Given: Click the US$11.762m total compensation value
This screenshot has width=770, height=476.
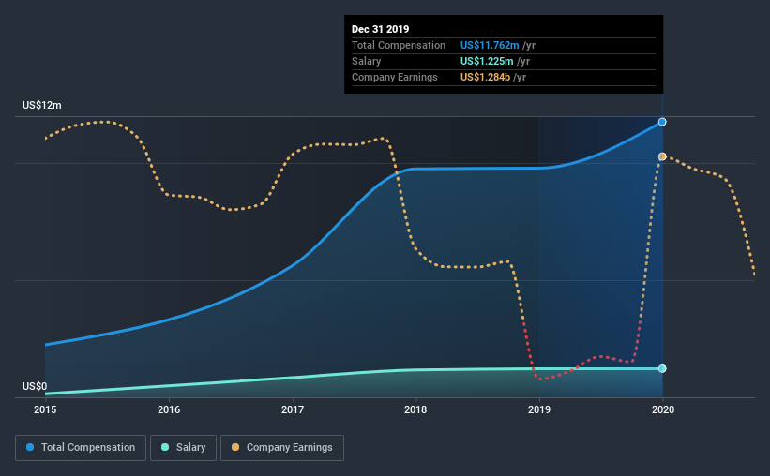Looking at the screenshot, I should point(490,45).
